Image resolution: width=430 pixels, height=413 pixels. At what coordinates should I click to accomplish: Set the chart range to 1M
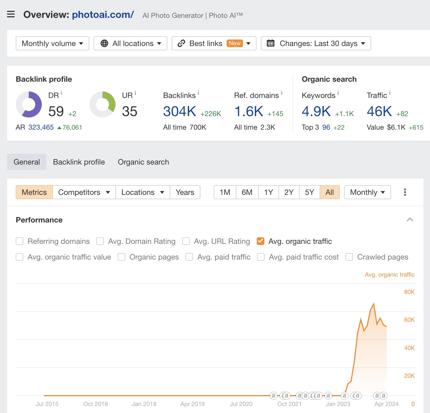[x=225, y=192]
